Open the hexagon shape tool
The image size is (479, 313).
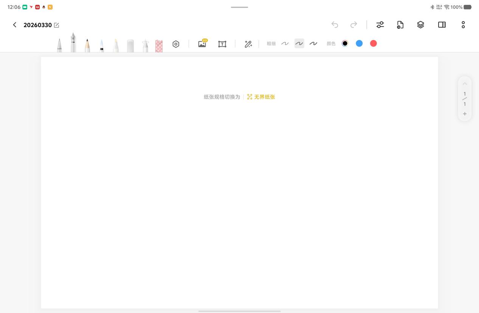pos(176,44)
